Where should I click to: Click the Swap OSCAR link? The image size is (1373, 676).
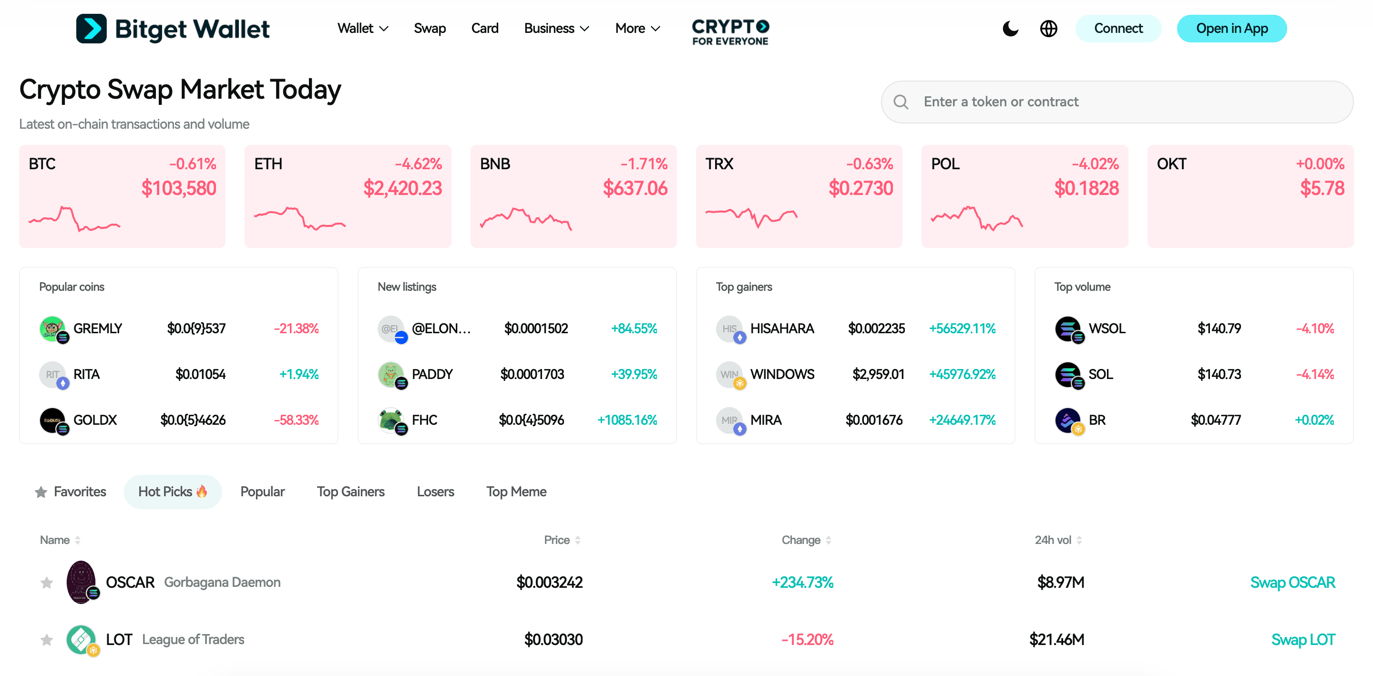1292,582
